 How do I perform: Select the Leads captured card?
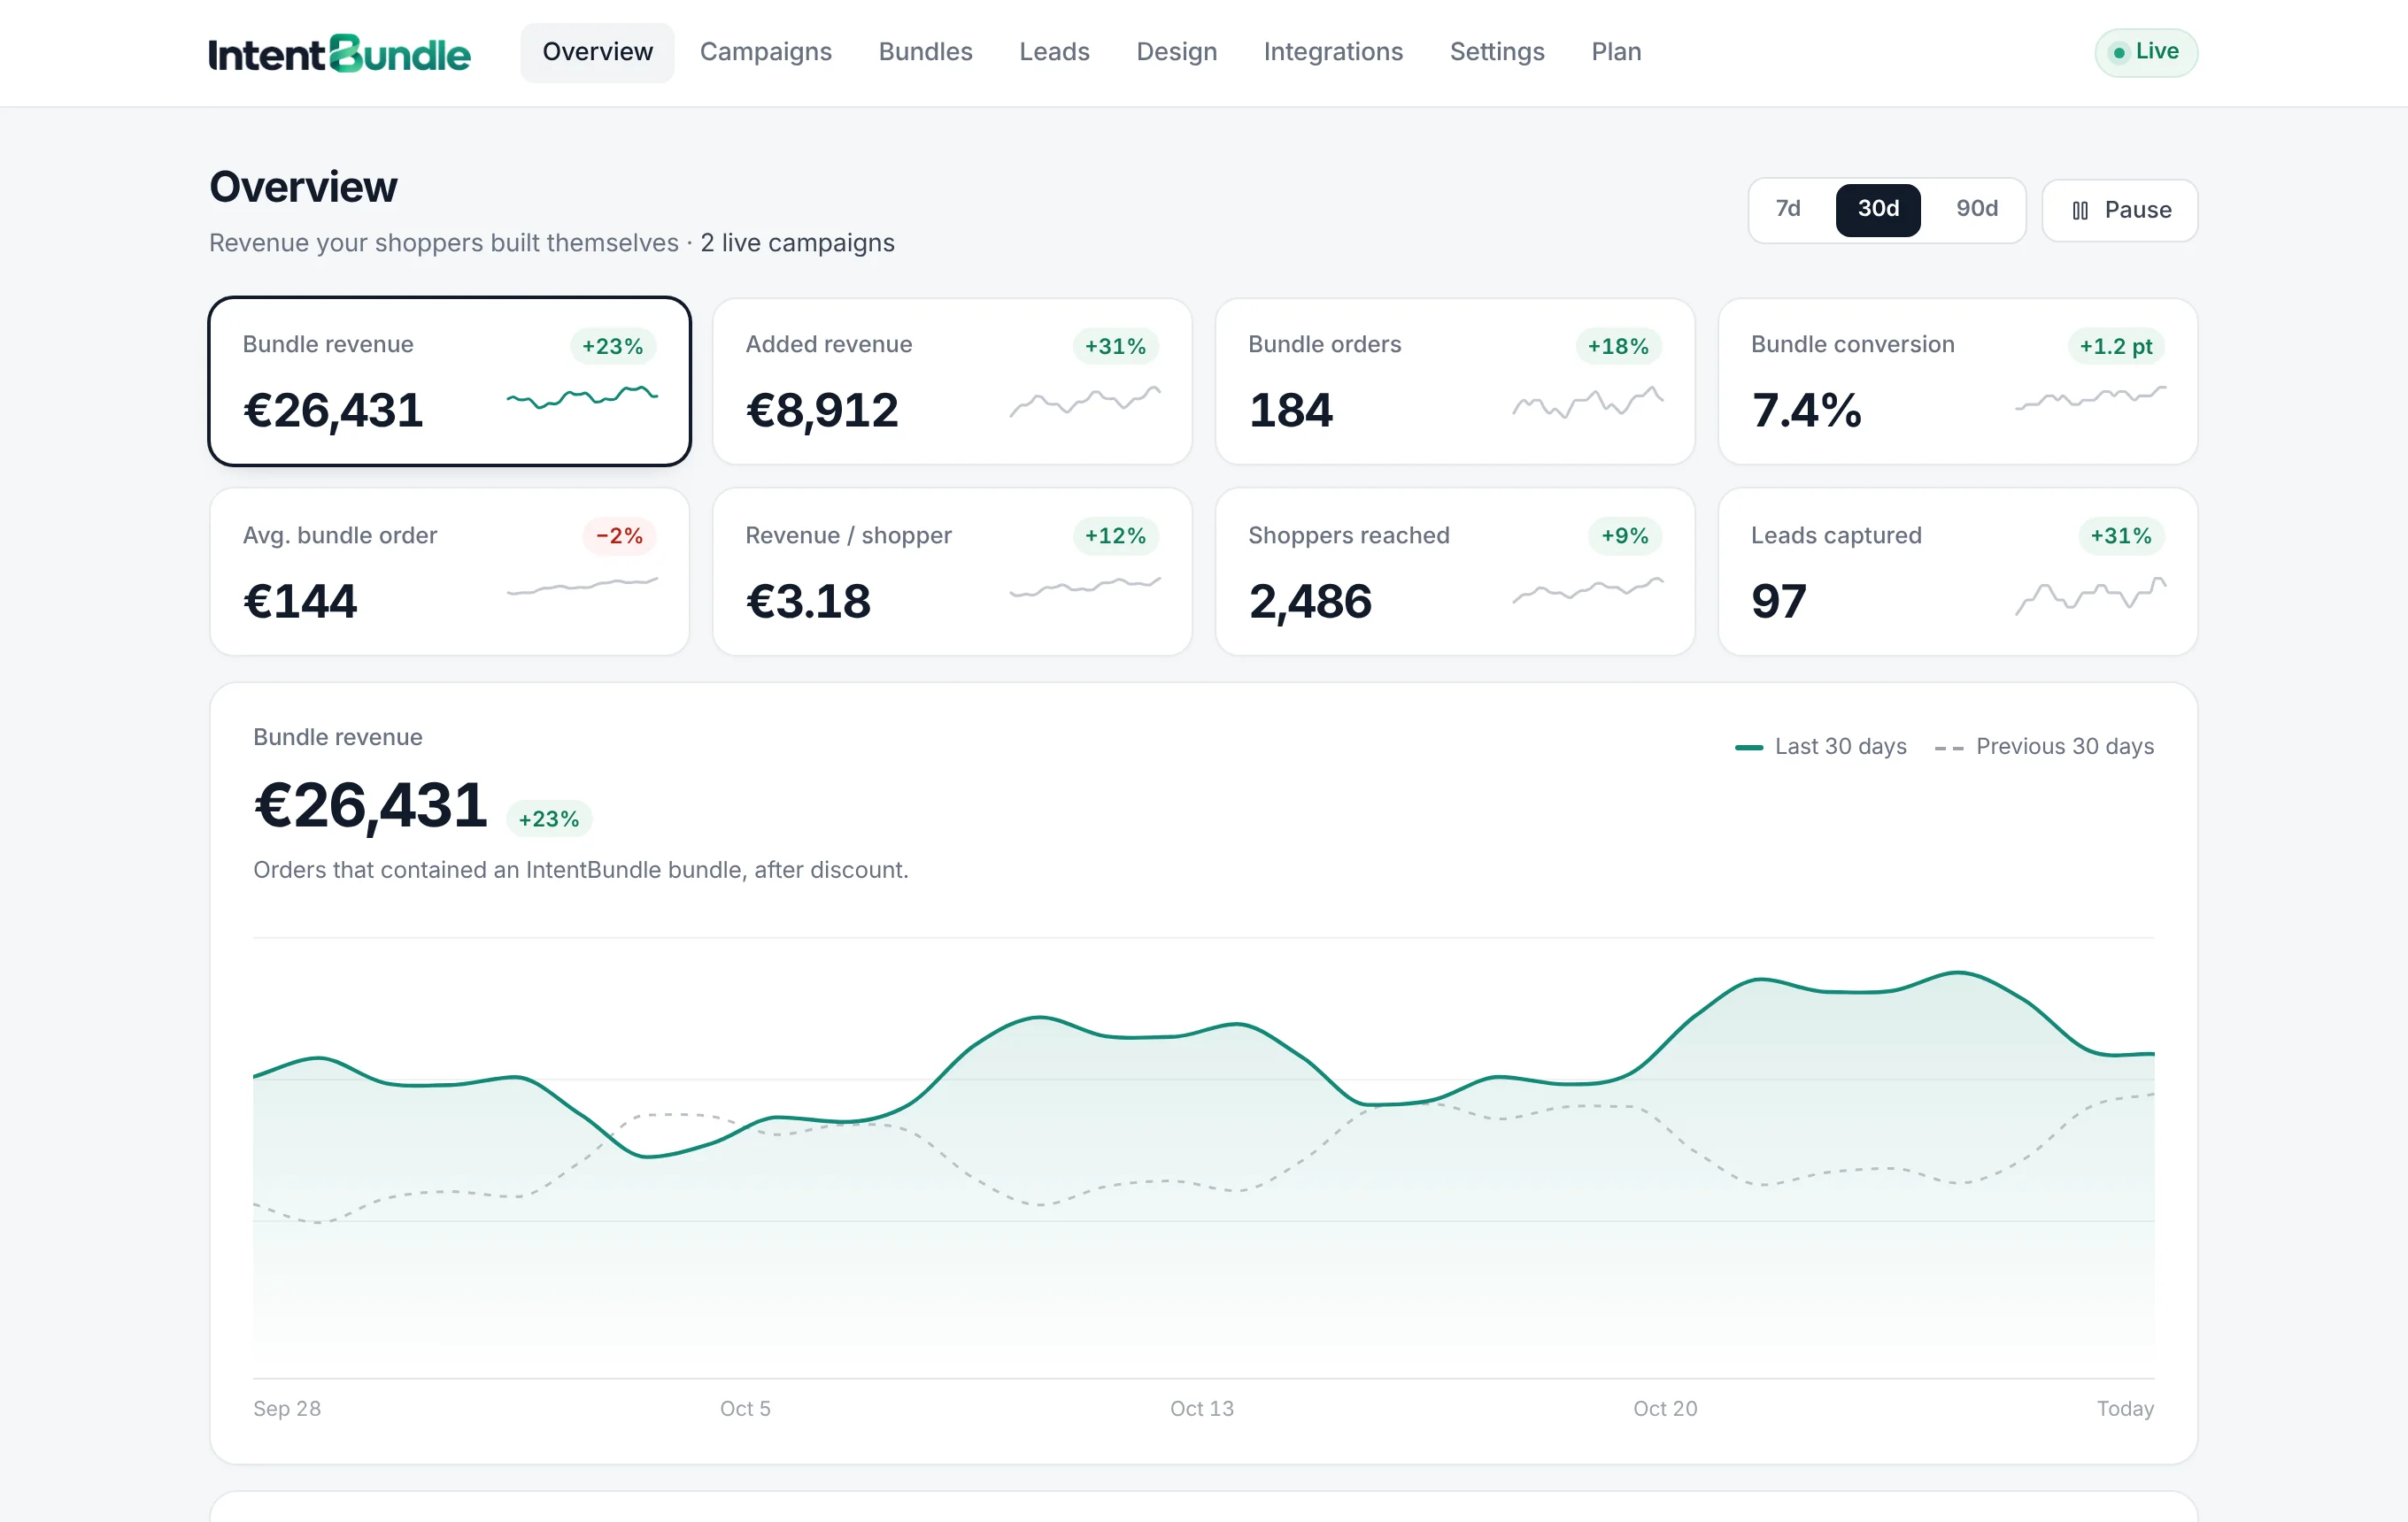click(1958, 572)
